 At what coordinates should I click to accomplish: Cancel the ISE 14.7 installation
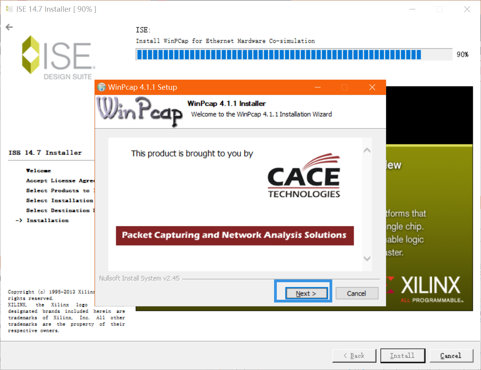click(452, 356)
